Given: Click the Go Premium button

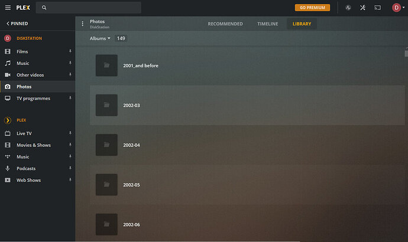Looking at the screenshot, I should (312, 8).
